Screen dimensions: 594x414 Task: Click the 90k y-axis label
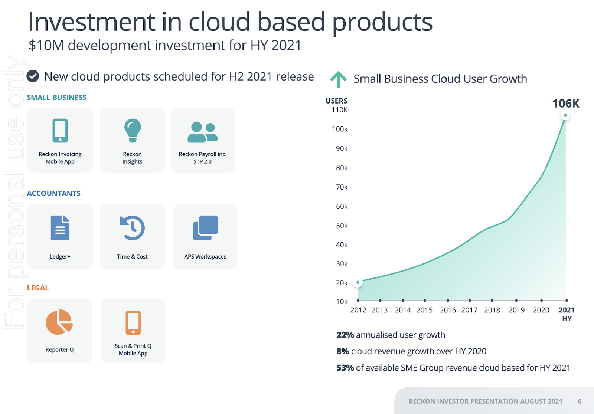[x=342, y=148]
